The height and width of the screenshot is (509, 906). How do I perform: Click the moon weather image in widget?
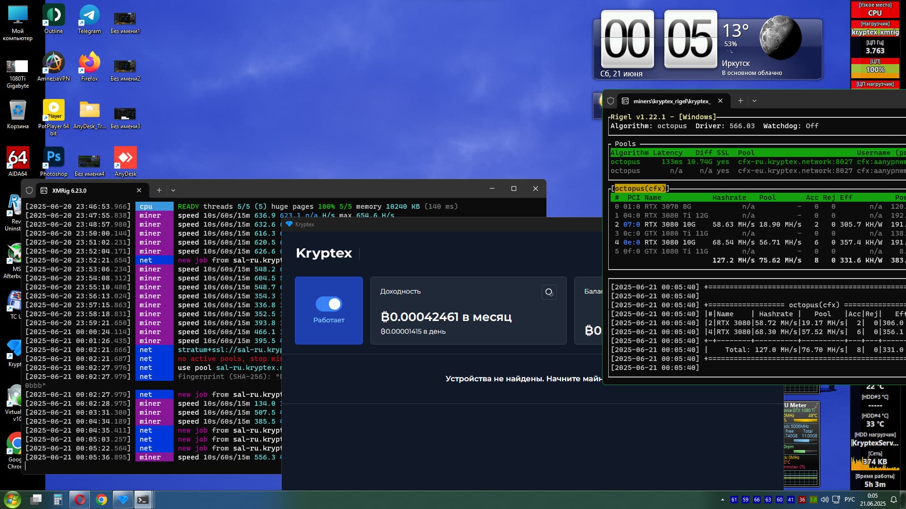(x=780, y=38)
